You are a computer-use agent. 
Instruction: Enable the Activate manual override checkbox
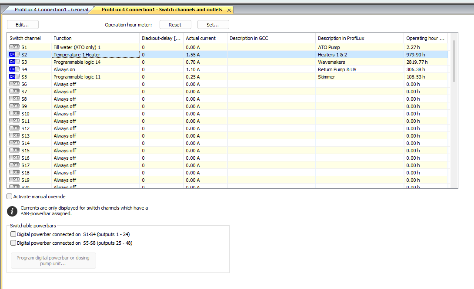tap(10, 197)
